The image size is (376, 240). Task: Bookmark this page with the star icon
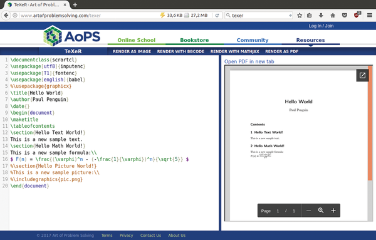pyautogui.click(x=300, y=15)
